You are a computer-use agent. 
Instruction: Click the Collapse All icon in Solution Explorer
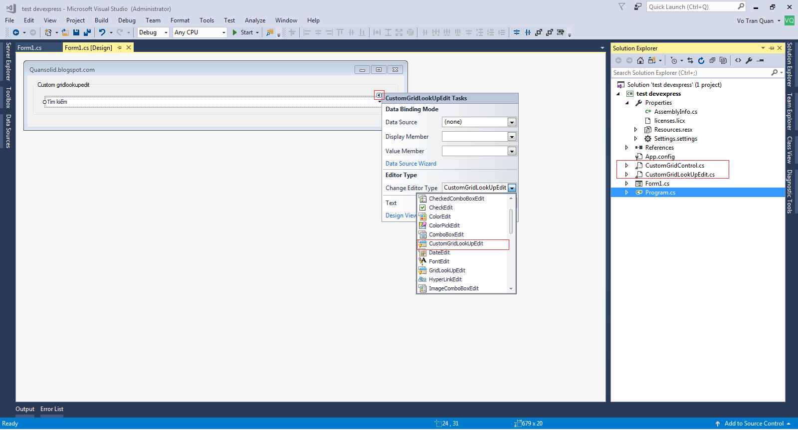coord(712,60)
